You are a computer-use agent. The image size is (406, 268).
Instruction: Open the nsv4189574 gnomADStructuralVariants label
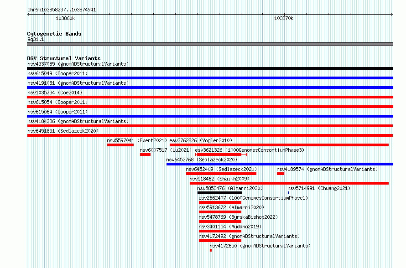327,169
